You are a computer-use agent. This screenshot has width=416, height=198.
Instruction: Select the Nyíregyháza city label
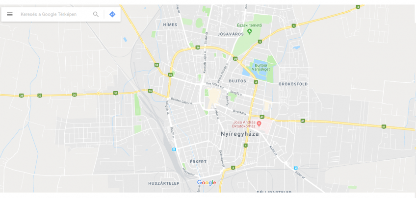point(240,134)
